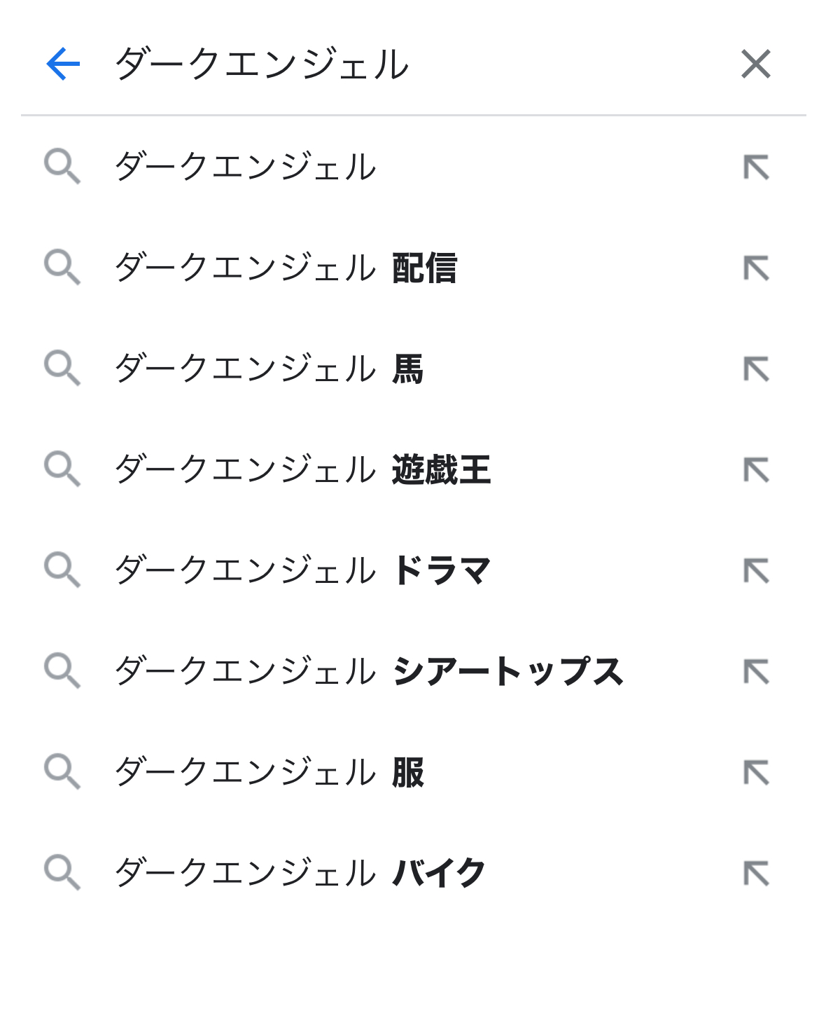The width and height of the screenshot is (819, 1018).
Task: Select the first suggestion ダークエンジェル
Action: pyautogui.click(x=245, y=167)
